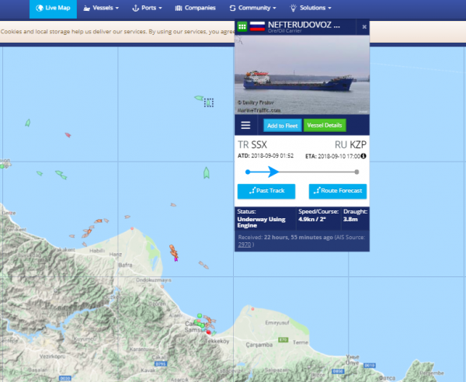
Task: Close the NEFTERUDOVOZ vessel popup
Action: [x=364, y=27]
